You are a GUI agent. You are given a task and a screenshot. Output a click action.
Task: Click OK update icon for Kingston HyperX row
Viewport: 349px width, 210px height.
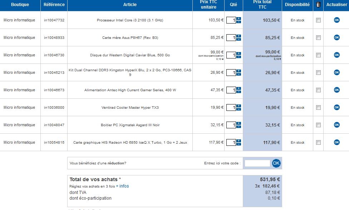click(x=336, y=72)
